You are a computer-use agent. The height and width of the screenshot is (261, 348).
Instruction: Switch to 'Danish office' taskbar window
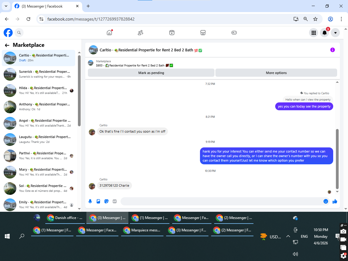point(66,218)
